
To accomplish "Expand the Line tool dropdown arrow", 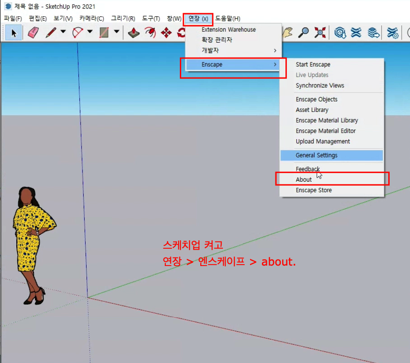I will tap(63, 32).
